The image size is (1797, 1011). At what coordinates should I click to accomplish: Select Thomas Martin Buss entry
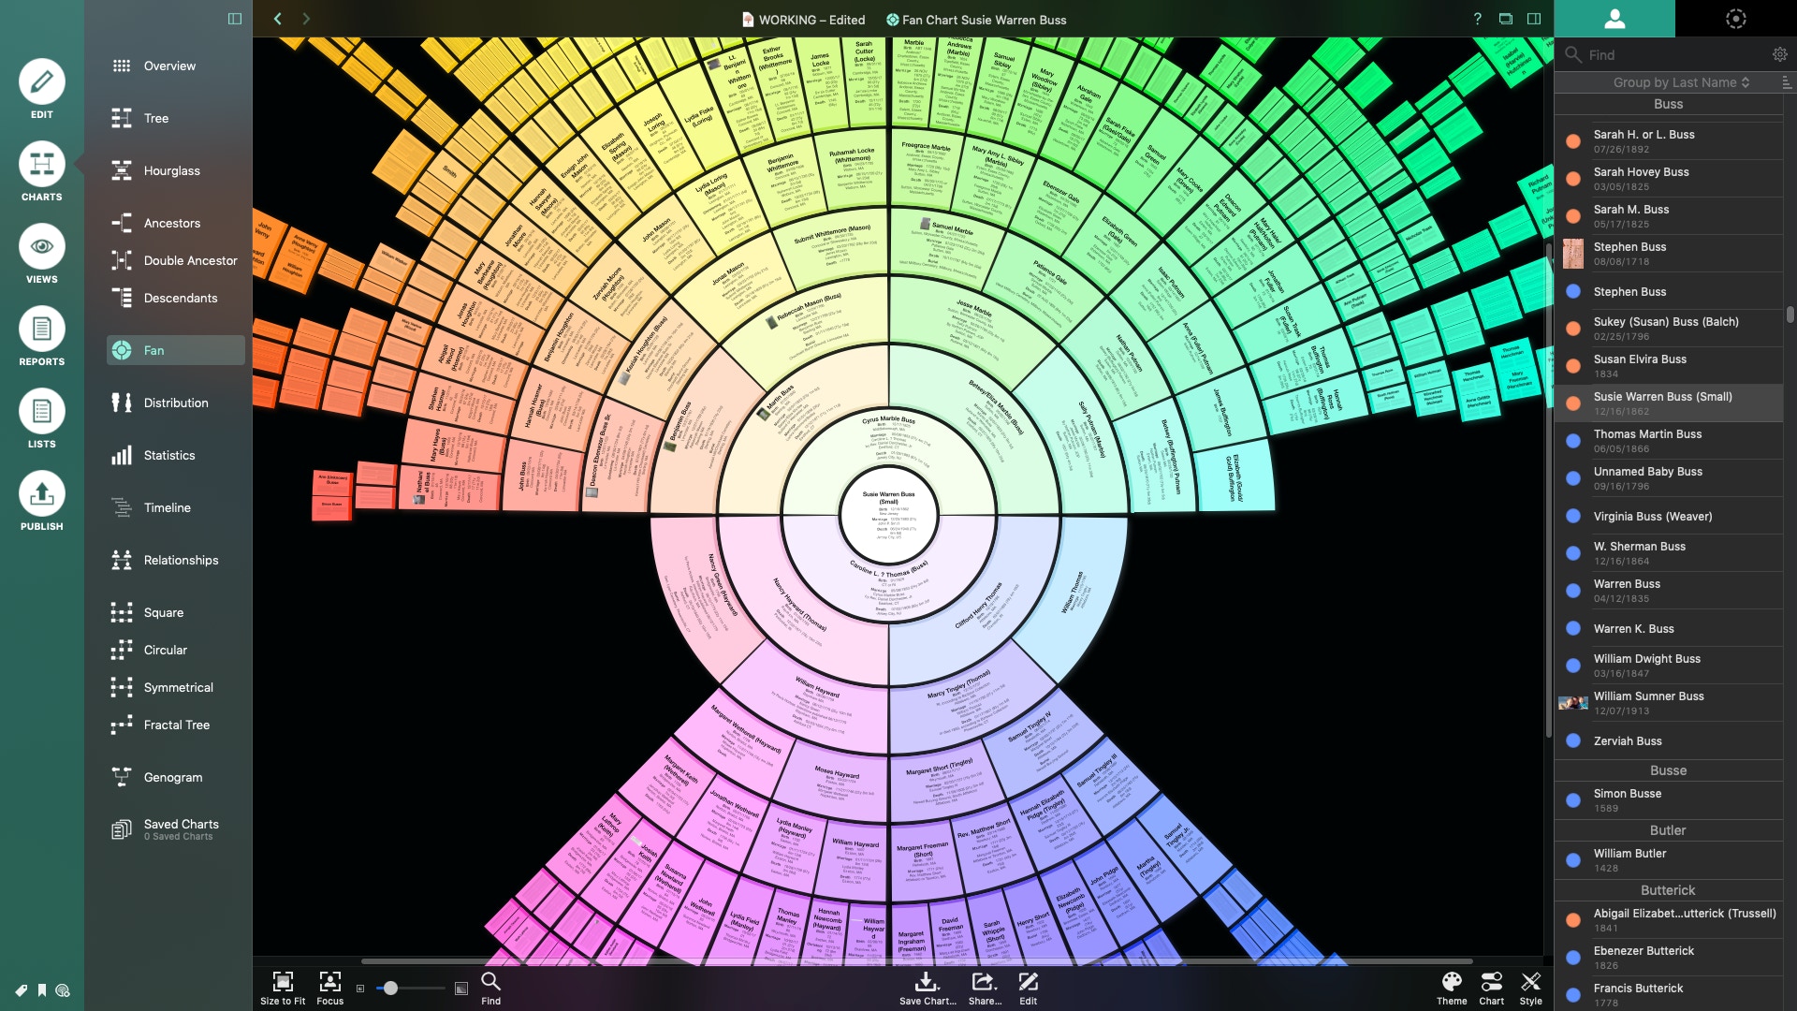[1668, 441]
